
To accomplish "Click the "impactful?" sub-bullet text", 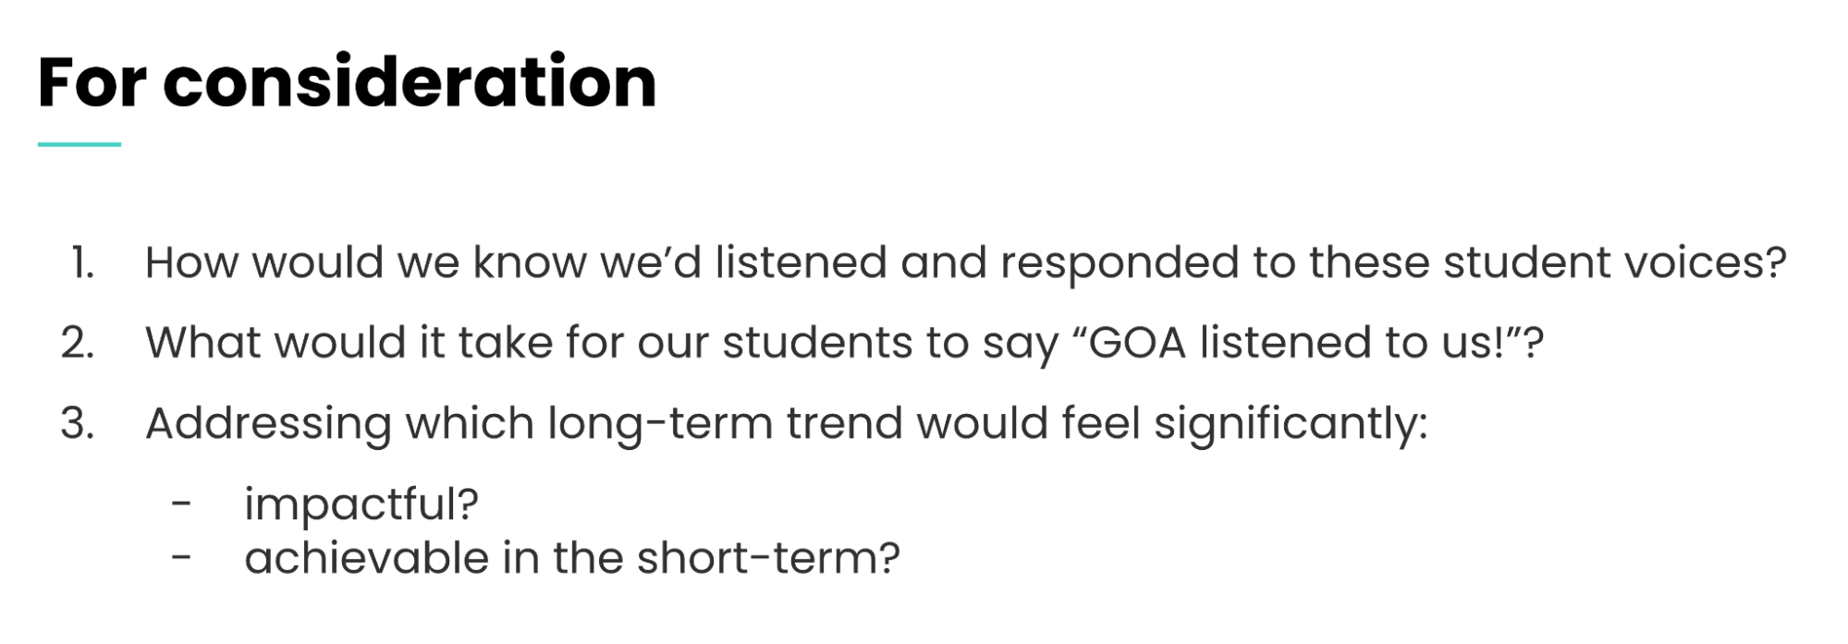I will (x=361, y=504).
